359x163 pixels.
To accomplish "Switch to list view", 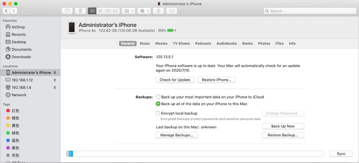I will (100, 11).
